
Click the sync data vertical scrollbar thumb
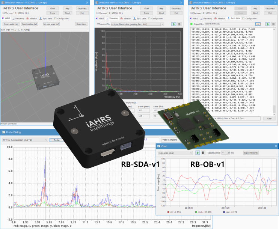(x=274, y=109)
